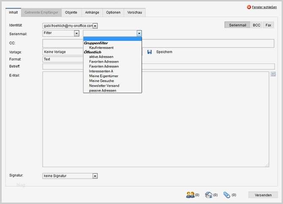The width and height of the screenshot is (283, 204).
Task: Open the attached objects house icon
Action: [x=209, y=195]
